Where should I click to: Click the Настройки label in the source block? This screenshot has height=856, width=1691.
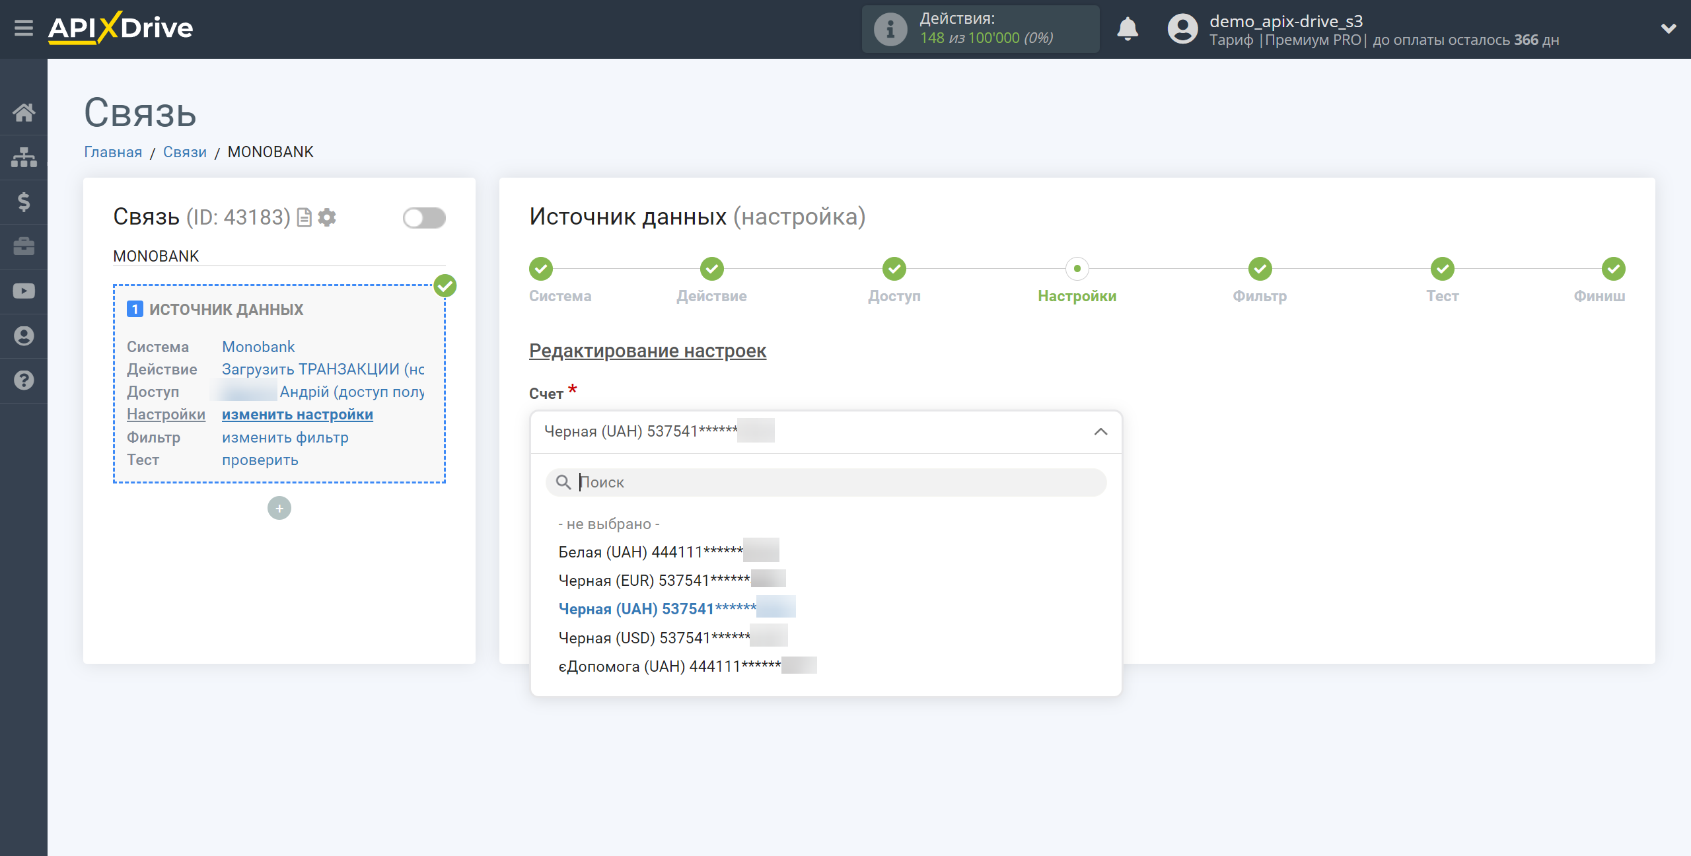(166, 414)
